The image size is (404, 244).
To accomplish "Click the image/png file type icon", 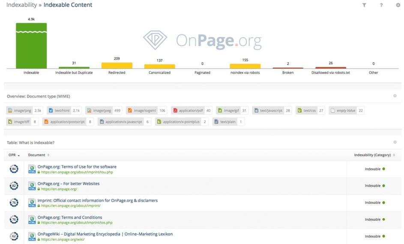I will 10,110.
